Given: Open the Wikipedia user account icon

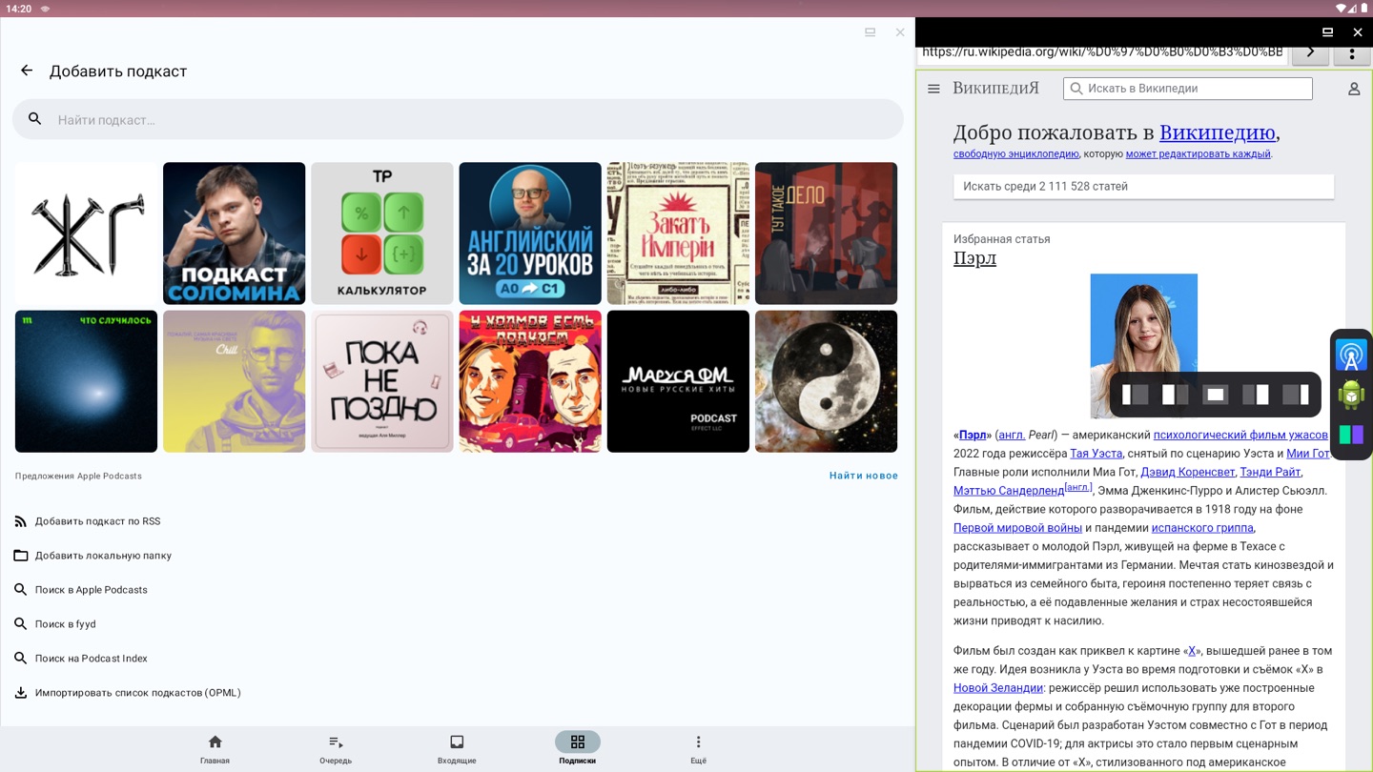Looking at the screenshot, I should pos(1353,89).
